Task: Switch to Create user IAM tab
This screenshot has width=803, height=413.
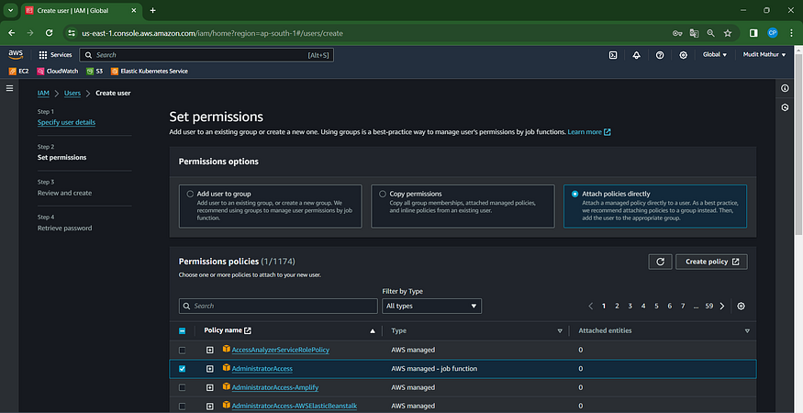Action: 82,10
